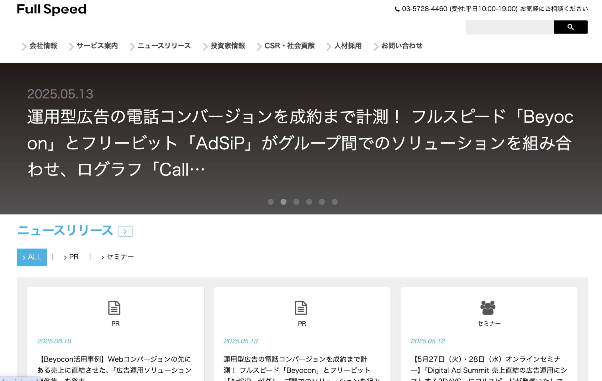Click the phone number 03-5728-4460 text
Image resolution: width=602 pixels, height=381 pixels.
(x=425, y=9)
